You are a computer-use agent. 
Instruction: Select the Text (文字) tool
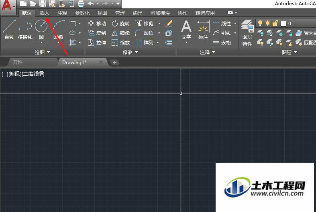[186, 30]
